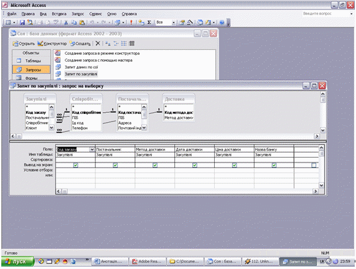356x269 pixels.
Task: Click the Открыть button in the database window
Action: [x=24, y=44]
